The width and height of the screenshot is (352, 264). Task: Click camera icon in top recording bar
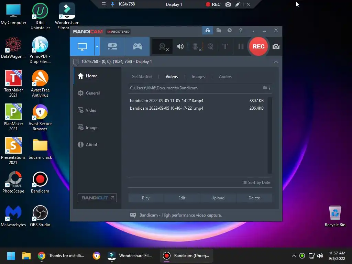(228, 4)
